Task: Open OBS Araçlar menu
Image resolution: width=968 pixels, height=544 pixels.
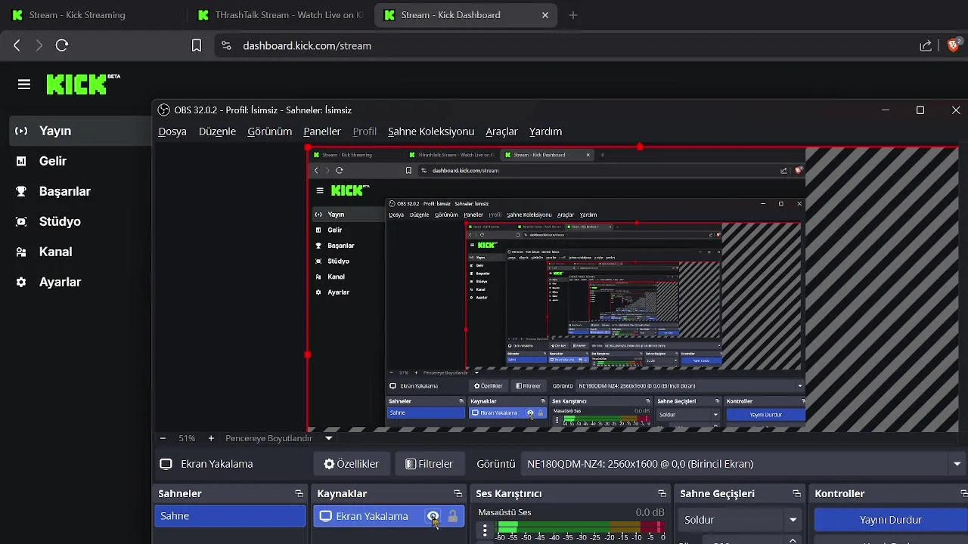Action: click(x=501, y=131)
